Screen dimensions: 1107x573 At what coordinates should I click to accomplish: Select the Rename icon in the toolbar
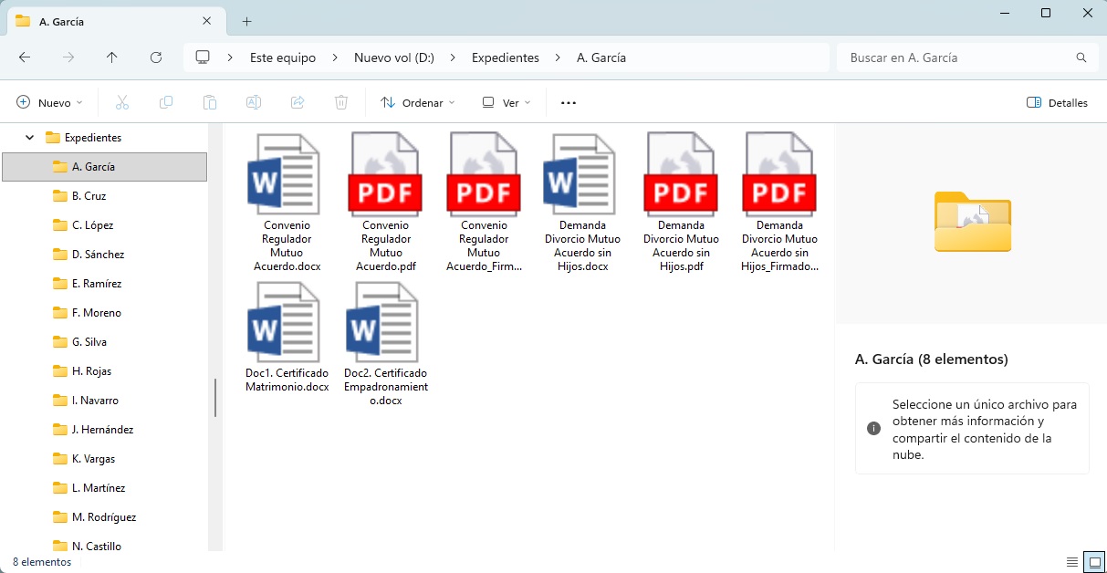click(254, 102)
